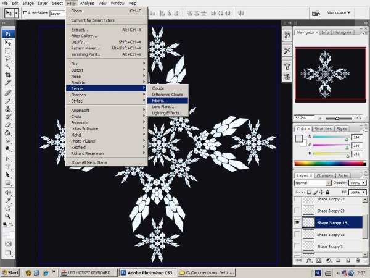Viewport: 370px width, 278px height.
Task: Delete layer with trash icon
Action: coord(358,260)
